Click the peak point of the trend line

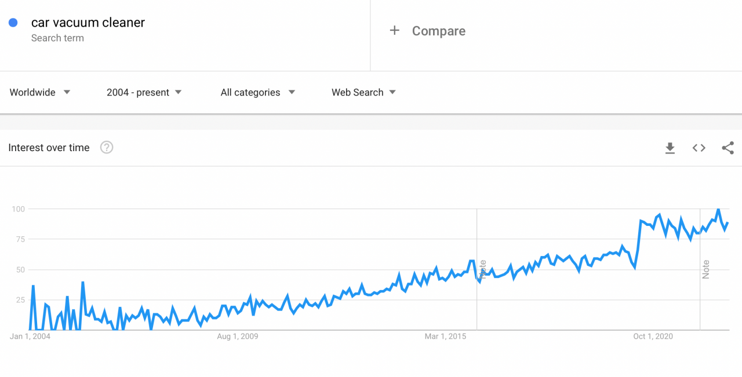pyautogui.click(x=718, y=208)
